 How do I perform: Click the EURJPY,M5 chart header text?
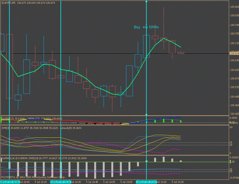pos(28,3)
